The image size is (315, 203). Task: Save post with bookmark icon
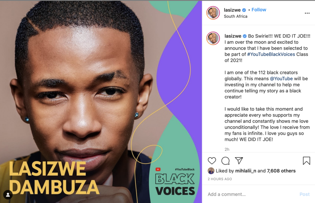(306, 161)
